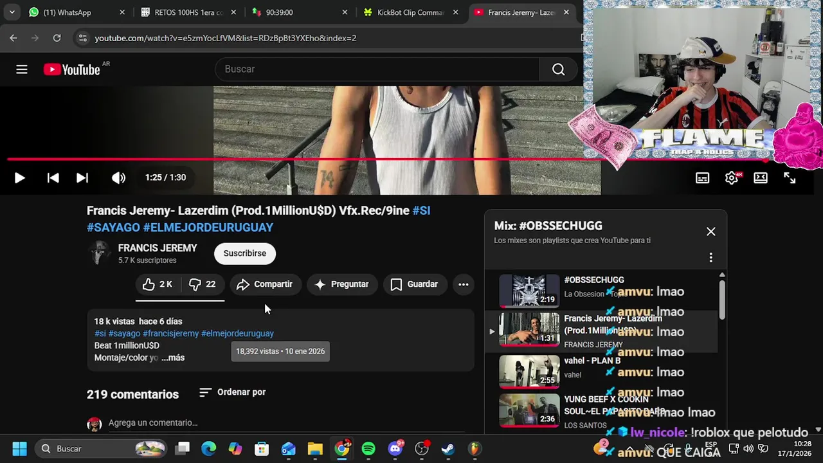Open the playlist panel three-dot options
Image resolution: width=823 pixels, height=463 pixels.
point(710,258)
